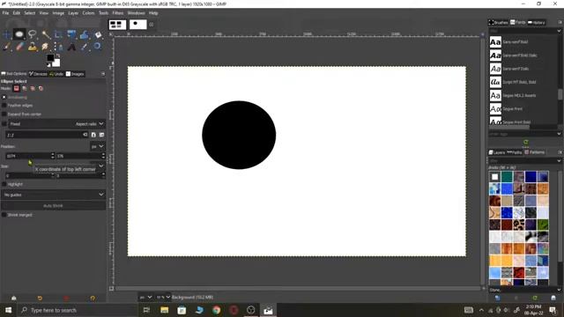Enable Shrink merged option
The image size is (564, 317).
click(x=4, y=215)
